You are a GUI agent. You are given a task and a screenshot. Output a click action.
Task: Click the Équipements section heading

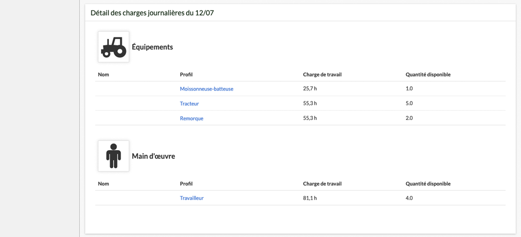coord(153,47)
